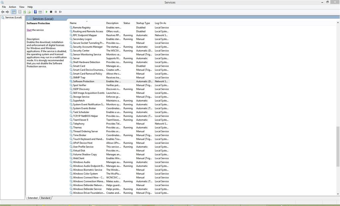
Task: Click the Export List toolbar icon
Action: click(x=29, y=12)
